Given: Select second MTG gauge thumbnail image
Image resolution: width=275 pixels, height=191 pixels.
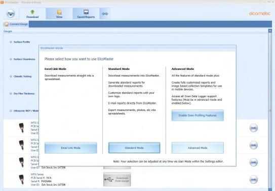Looking at the screenshot, I should tap(21, 145).
